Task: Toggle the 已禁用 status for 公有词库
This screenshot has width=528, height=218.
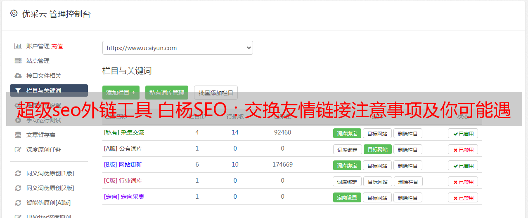Action: tap(463, 149)
